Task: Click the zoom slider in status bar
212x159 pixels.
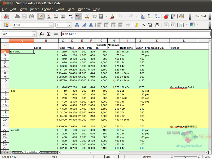Action: [x=185, y=157]
